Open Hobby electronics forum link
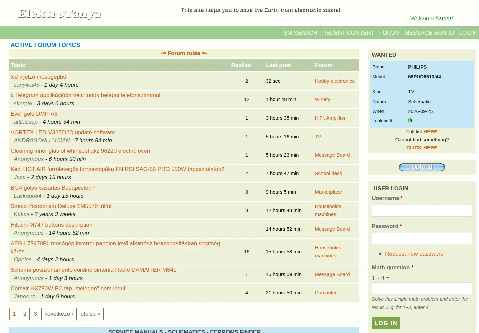The image size is (479, 333). [335, 81]
